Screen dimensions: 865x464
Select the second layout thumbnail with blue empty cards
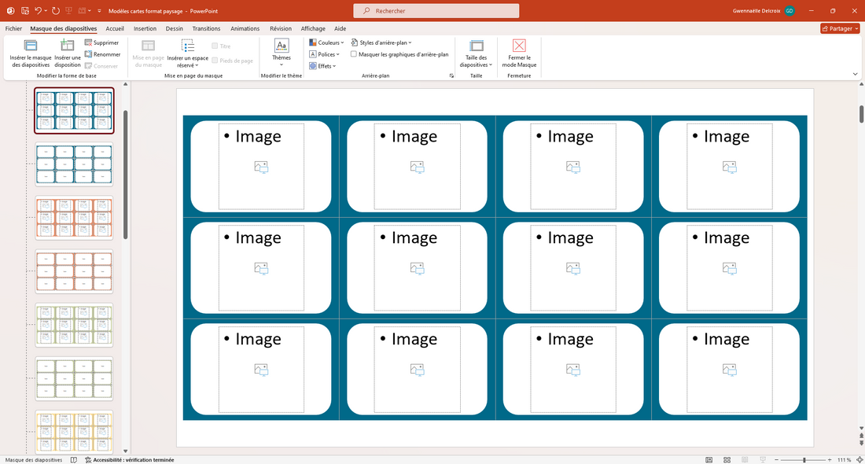click(x=74, y=164)
